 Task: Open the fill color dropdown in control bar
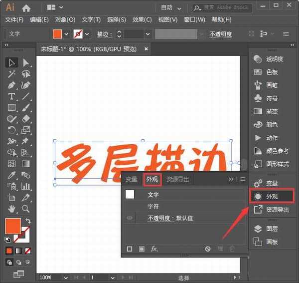[66, 34]
